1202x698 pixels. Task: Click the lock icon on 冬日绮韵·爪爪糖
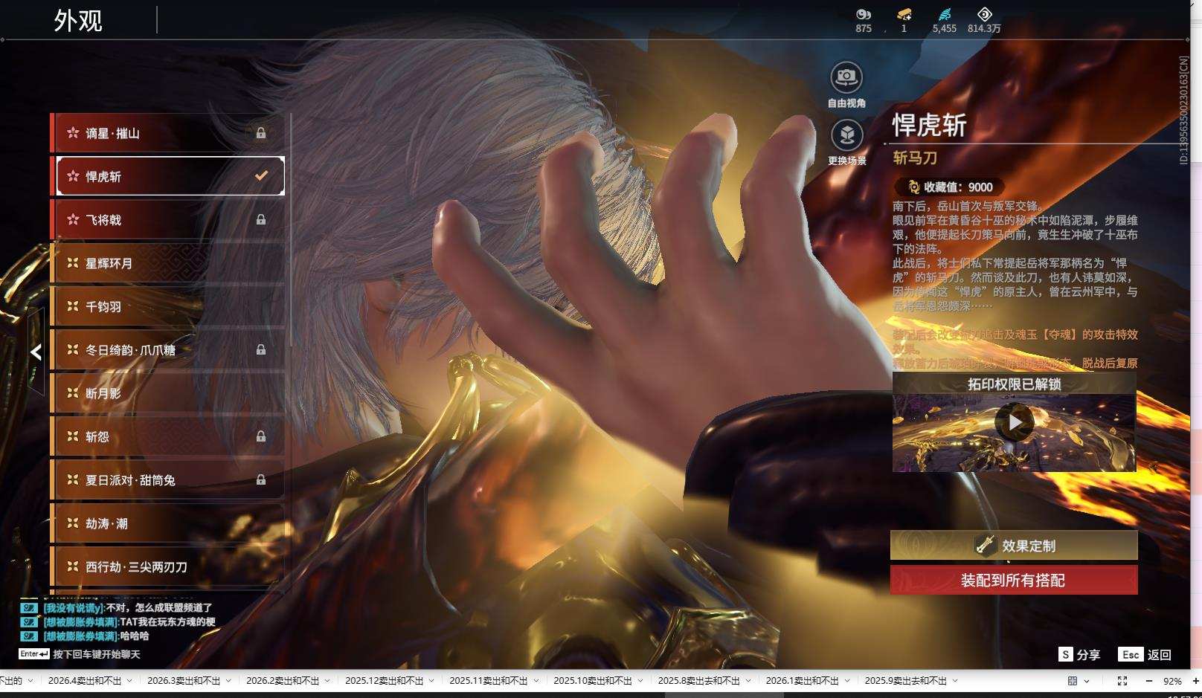261,349
